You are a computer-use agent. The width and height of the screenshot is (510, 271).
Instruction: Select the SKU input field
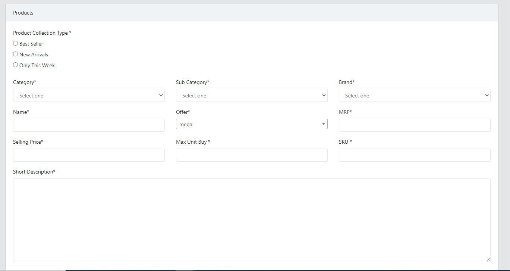(x=415, y=155)
